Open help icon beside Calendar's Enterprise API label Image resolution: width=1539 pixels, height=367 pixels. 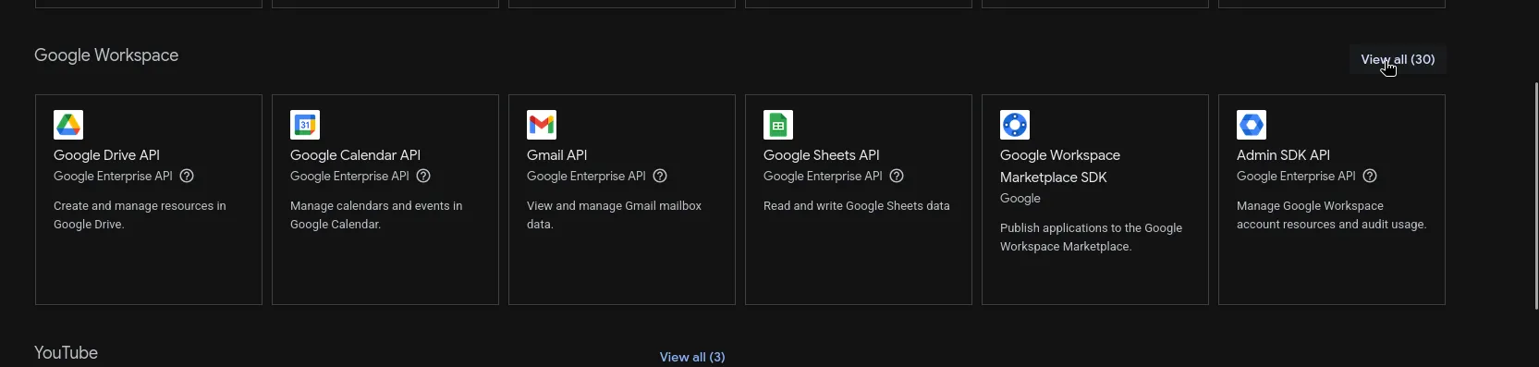tap(423, 176)
